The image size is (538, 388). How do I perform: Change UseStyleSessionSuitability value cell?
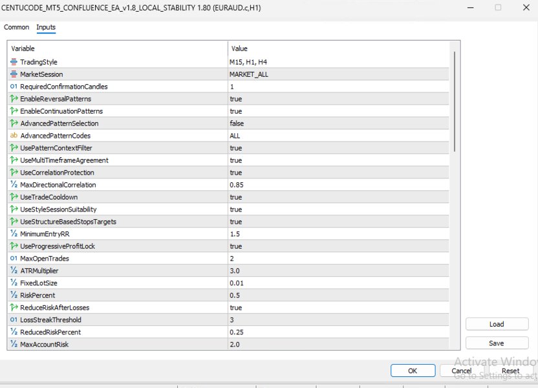pos(338,210)
